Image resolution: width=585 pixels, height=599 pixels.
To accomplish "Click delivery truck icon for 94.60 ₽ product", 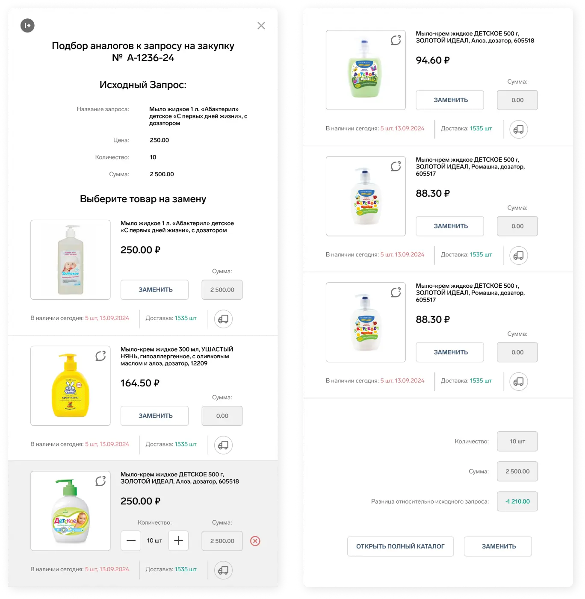I will coord(518,129).
